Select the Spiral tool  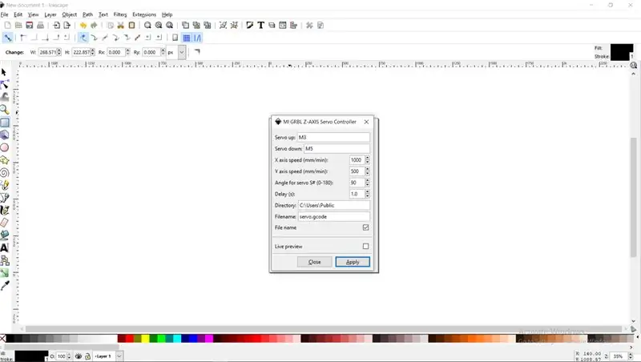pos(5,172)
